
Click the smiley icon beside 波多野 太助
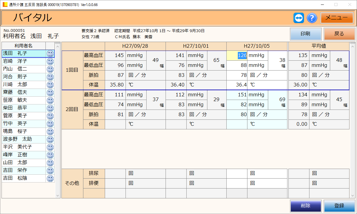point(50,139)
